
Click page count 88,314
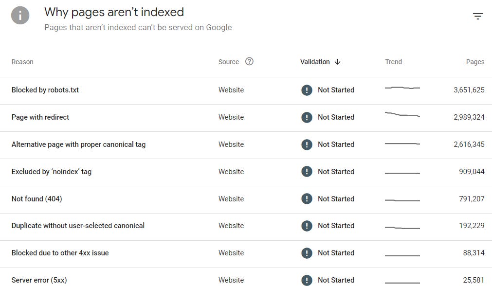[x=474, y=253]
